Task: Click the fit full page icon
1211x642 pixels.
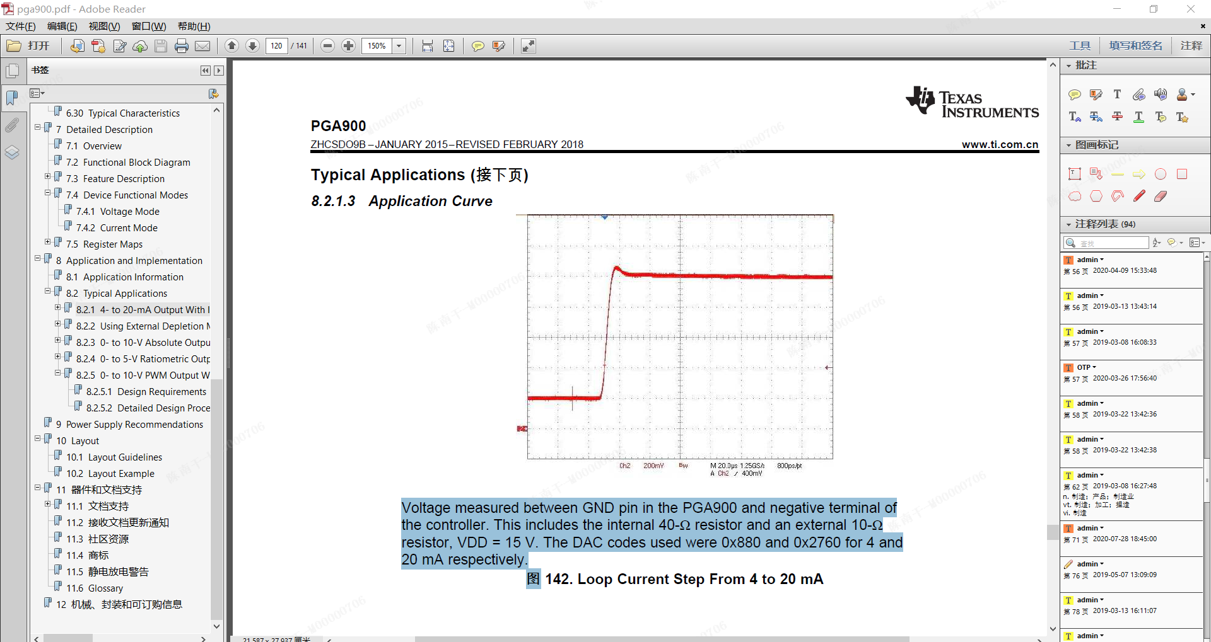Action: tap(448, 46)
